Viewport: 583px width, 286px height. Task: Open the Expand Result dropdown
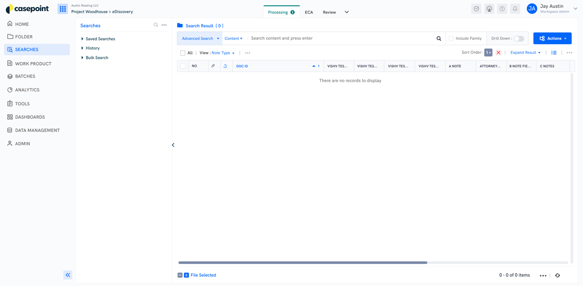tap(525, 52)
